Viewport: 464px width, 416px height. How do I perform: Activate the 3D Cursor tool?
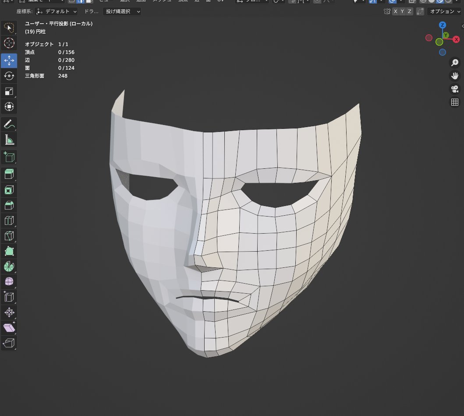(x=9, y=43)
